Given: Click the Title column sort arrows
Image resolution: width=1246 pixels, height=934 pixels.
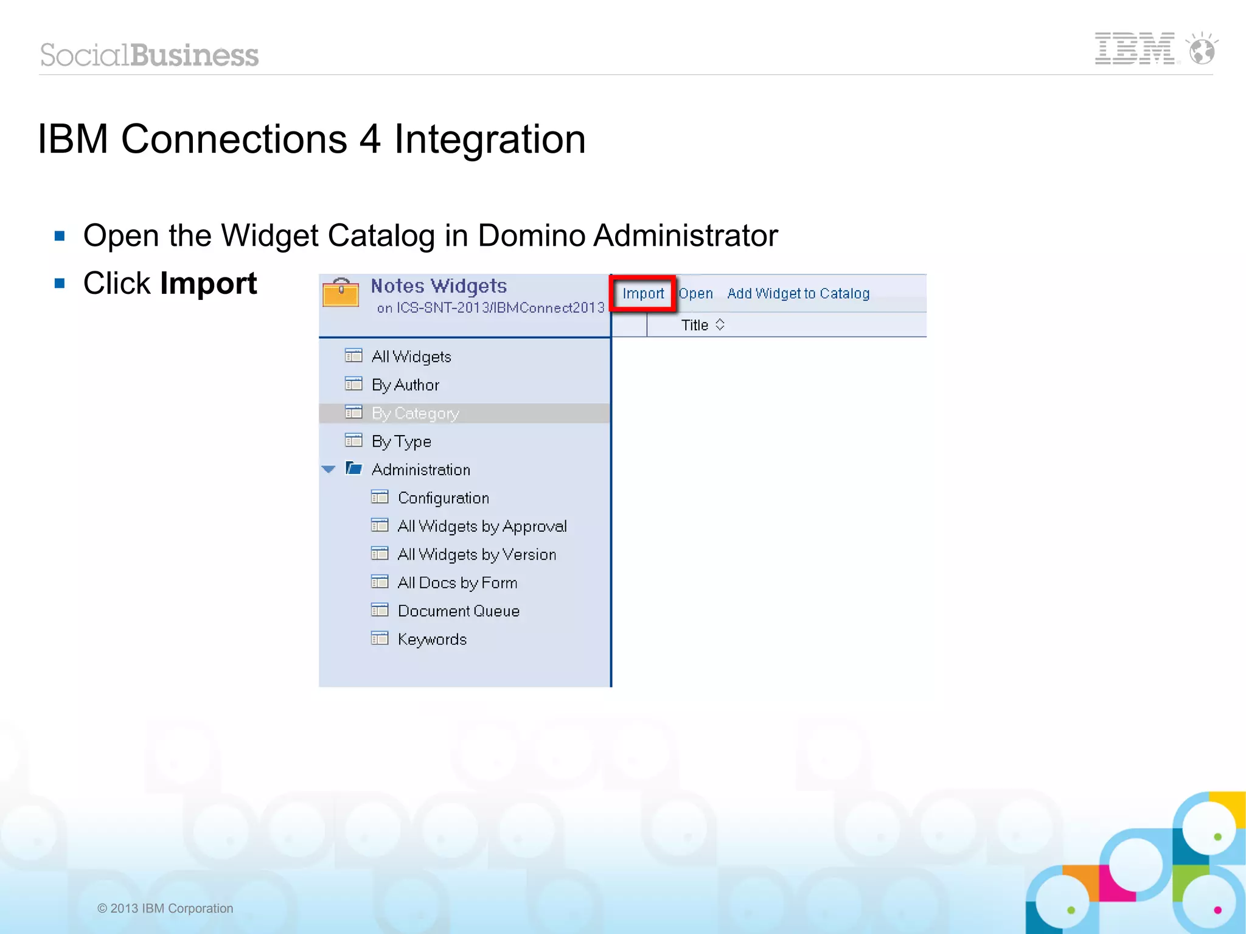Looking at the screenshot, I should coord(720,324).
